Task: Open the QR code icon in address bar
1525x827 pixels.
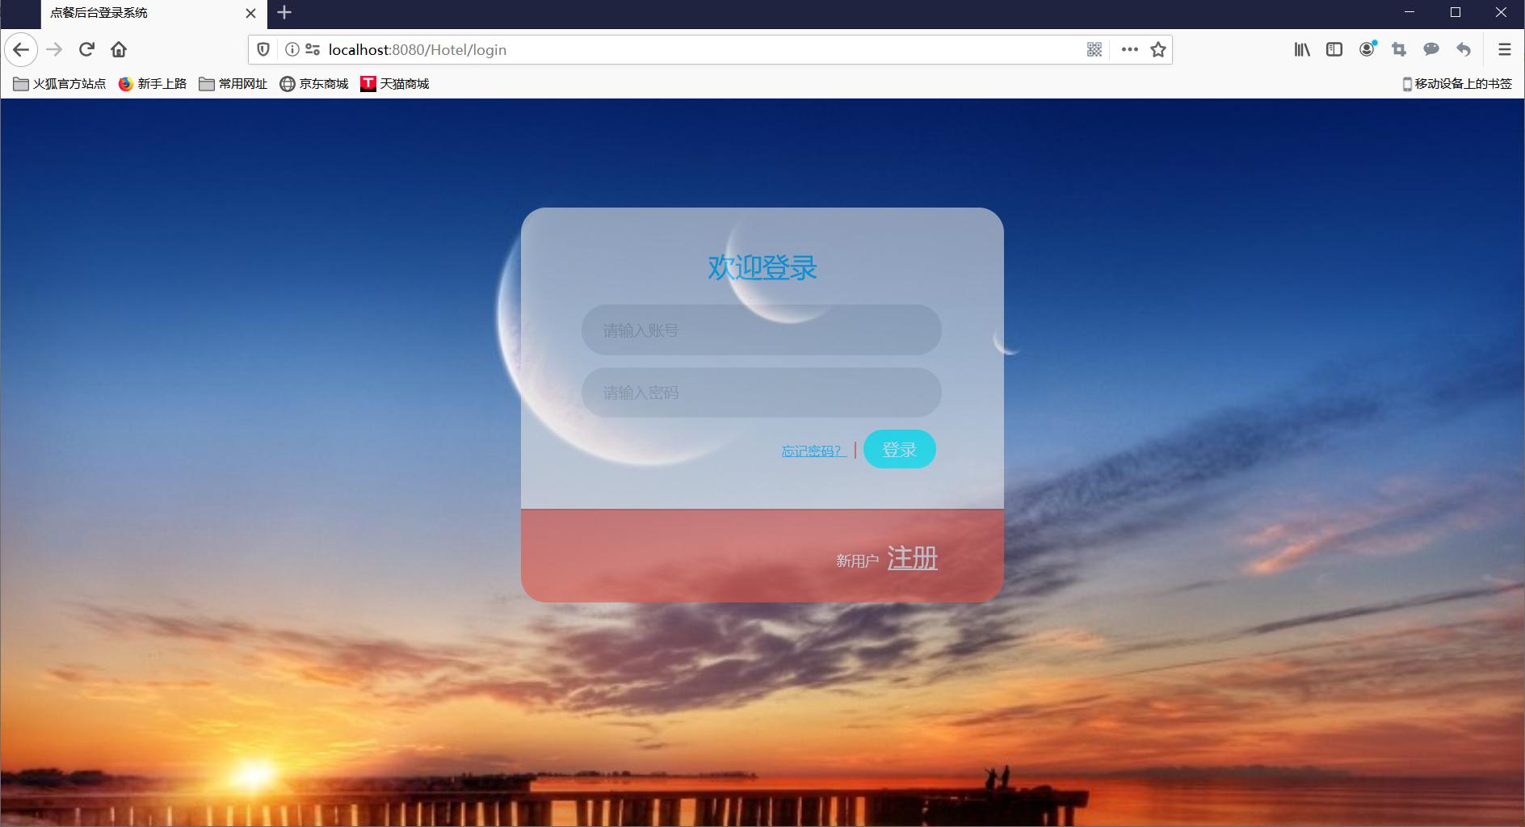Action: pyautogui.click(x=1094, y=49)
